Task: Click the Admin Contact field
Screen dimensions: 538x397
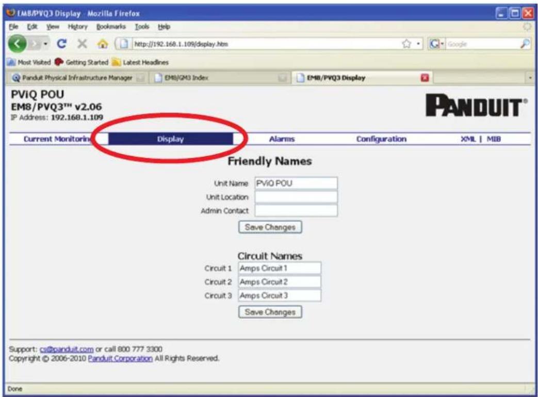Action: pyautogui.click(x=296, y=210)
